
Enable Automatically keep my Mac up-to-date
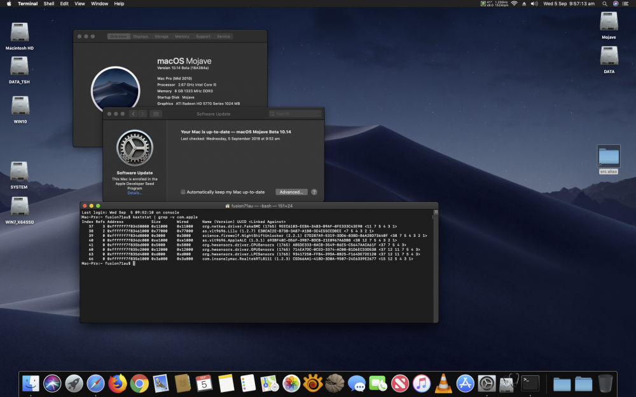point(183,192)
